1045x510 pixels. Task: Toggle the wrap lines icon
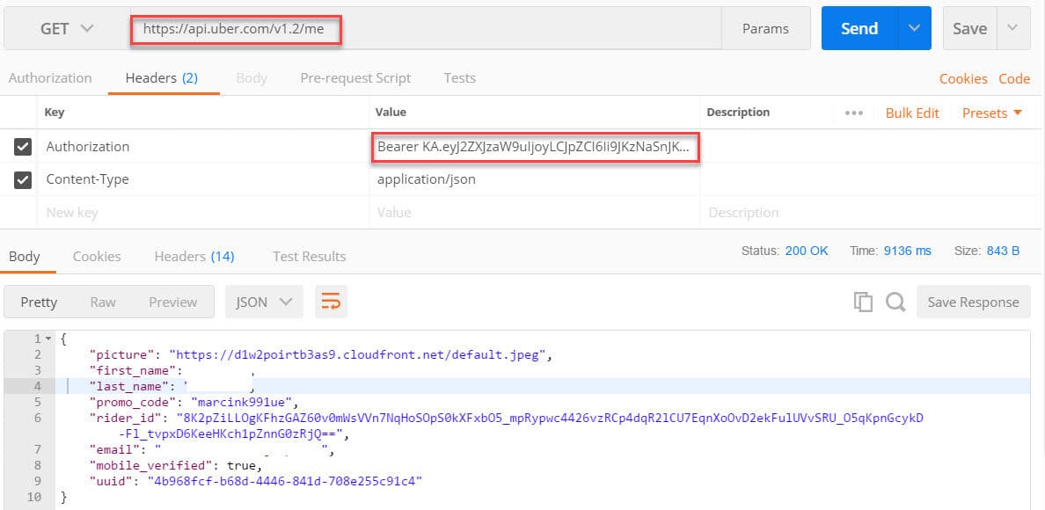[x=331, y=302]
